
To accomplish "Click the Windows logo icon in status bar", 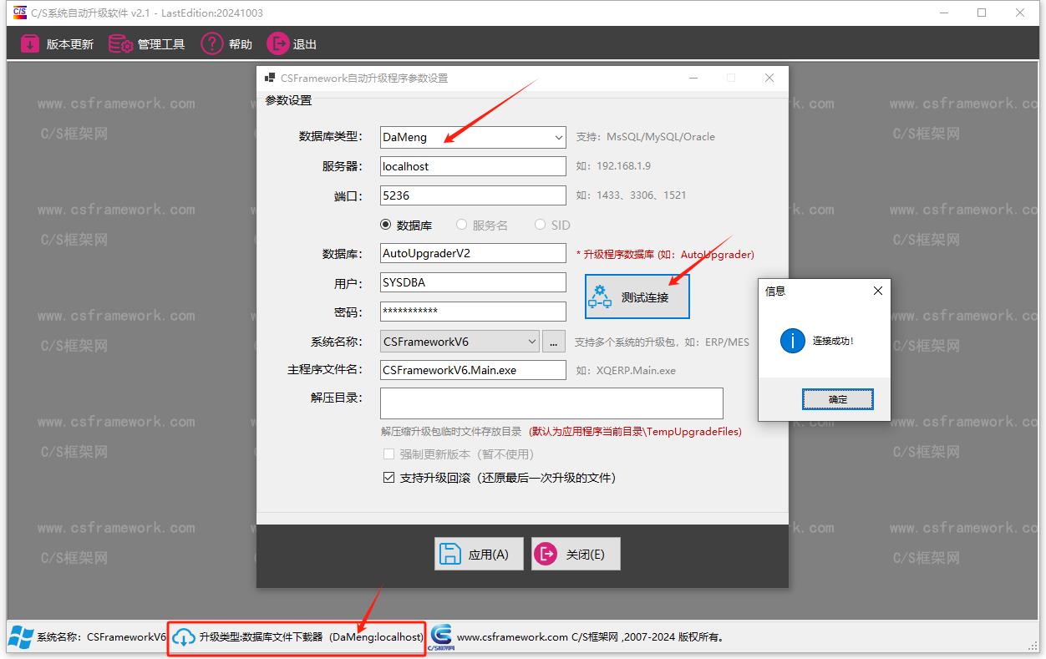I will click(x=21, y=637).
